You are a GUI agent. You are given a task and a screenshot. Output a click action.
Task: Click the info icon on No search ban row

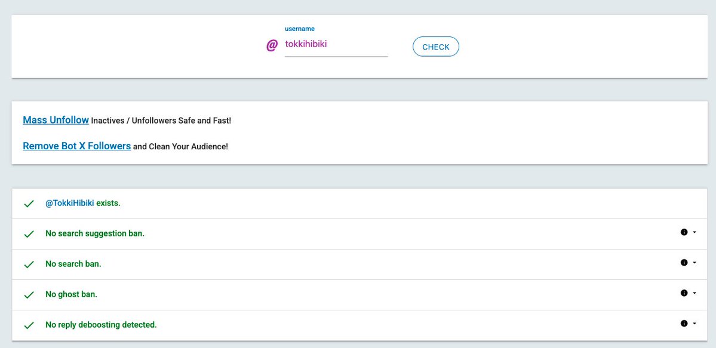click(684, 263)
